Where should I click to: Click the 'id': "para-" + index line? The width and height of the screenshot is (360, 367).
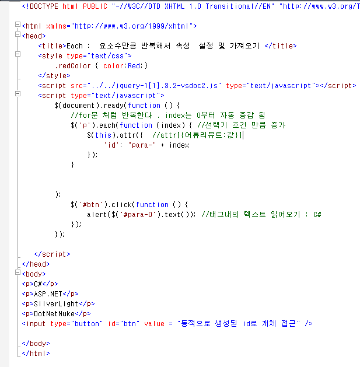[x=146, y=145]
